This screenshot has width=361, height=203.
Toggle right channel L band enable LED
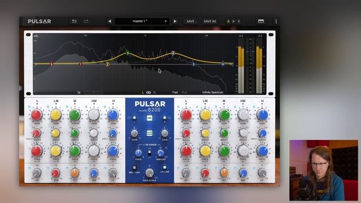coord(178,107)
